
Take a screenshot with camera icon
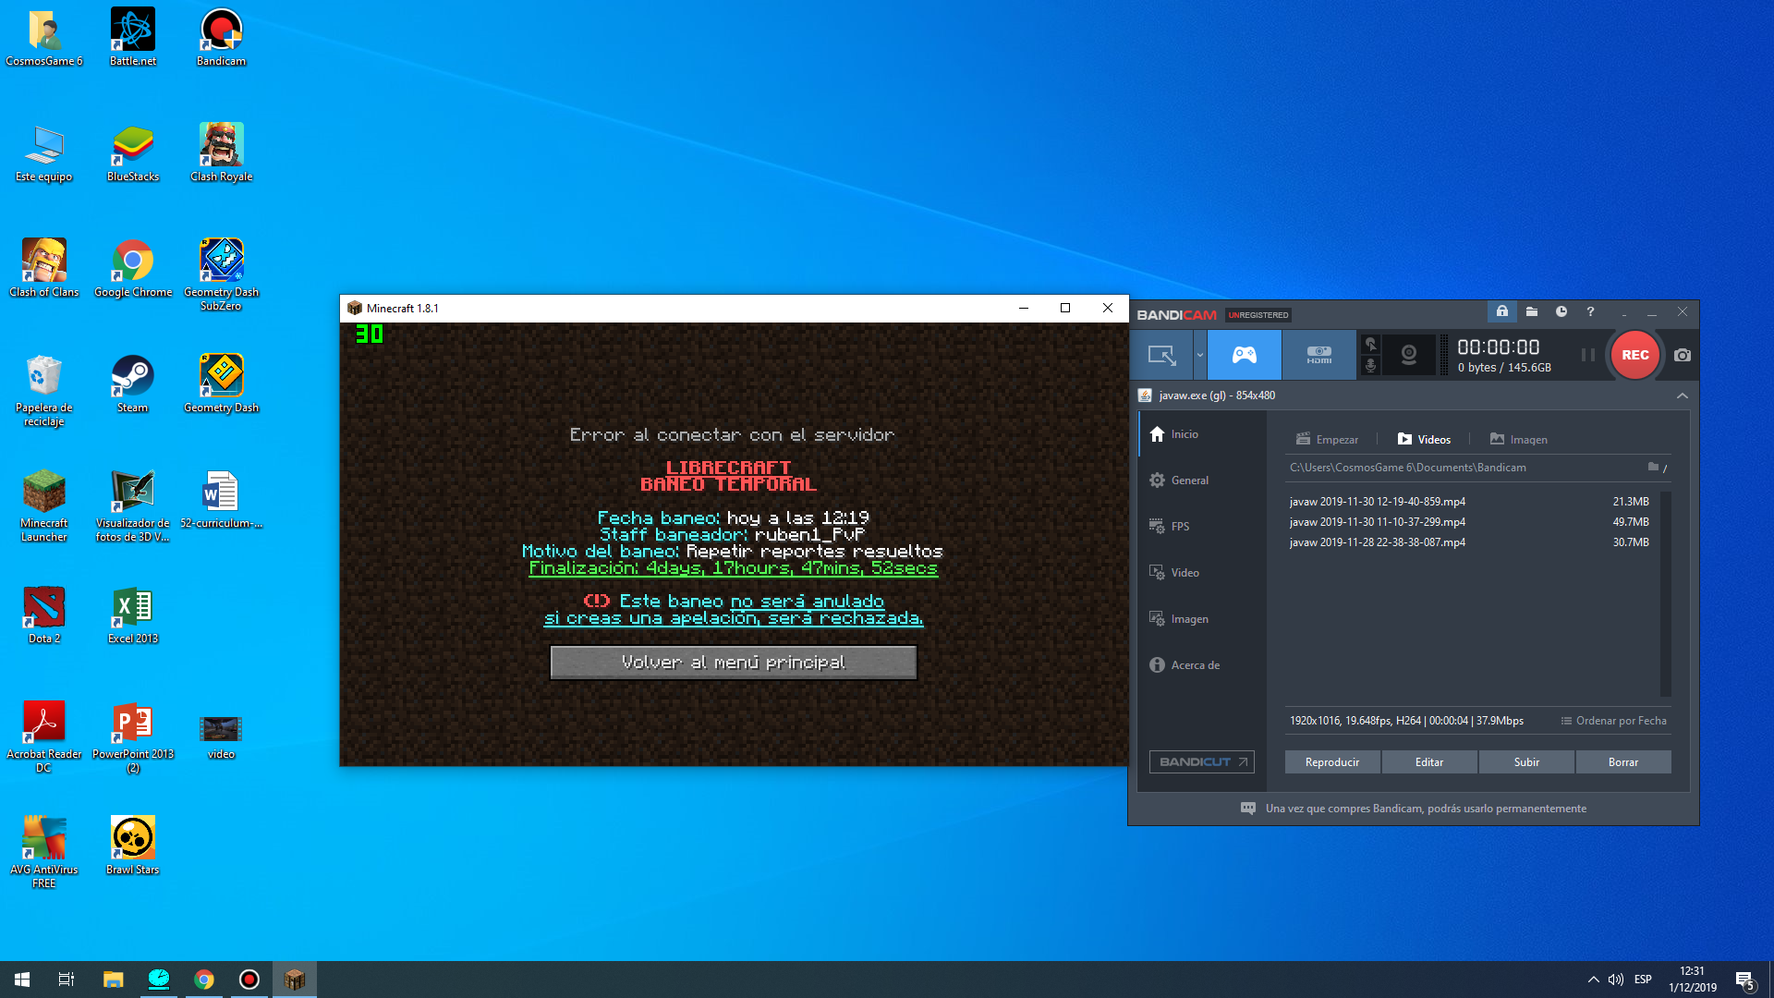(1683, 355)
